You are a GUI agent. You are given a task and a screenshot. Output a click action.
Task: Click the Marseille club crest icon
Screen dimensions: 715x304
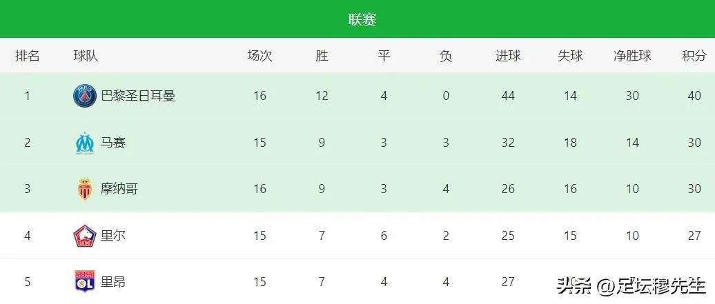pyautogui.click(x=85, y=143)
